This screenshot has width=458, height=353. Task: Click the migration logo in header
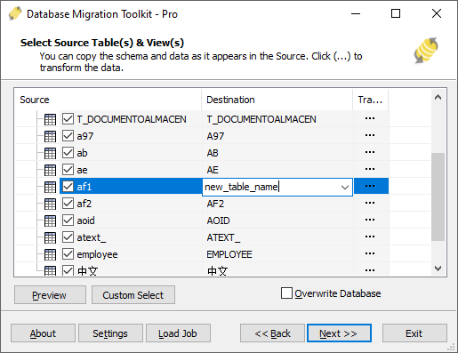point(426,50)
